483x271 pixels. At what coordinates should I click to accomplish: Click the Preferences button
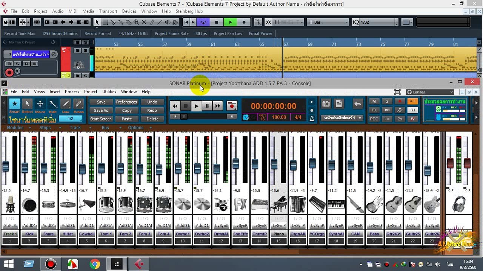(x=126, y=102)
